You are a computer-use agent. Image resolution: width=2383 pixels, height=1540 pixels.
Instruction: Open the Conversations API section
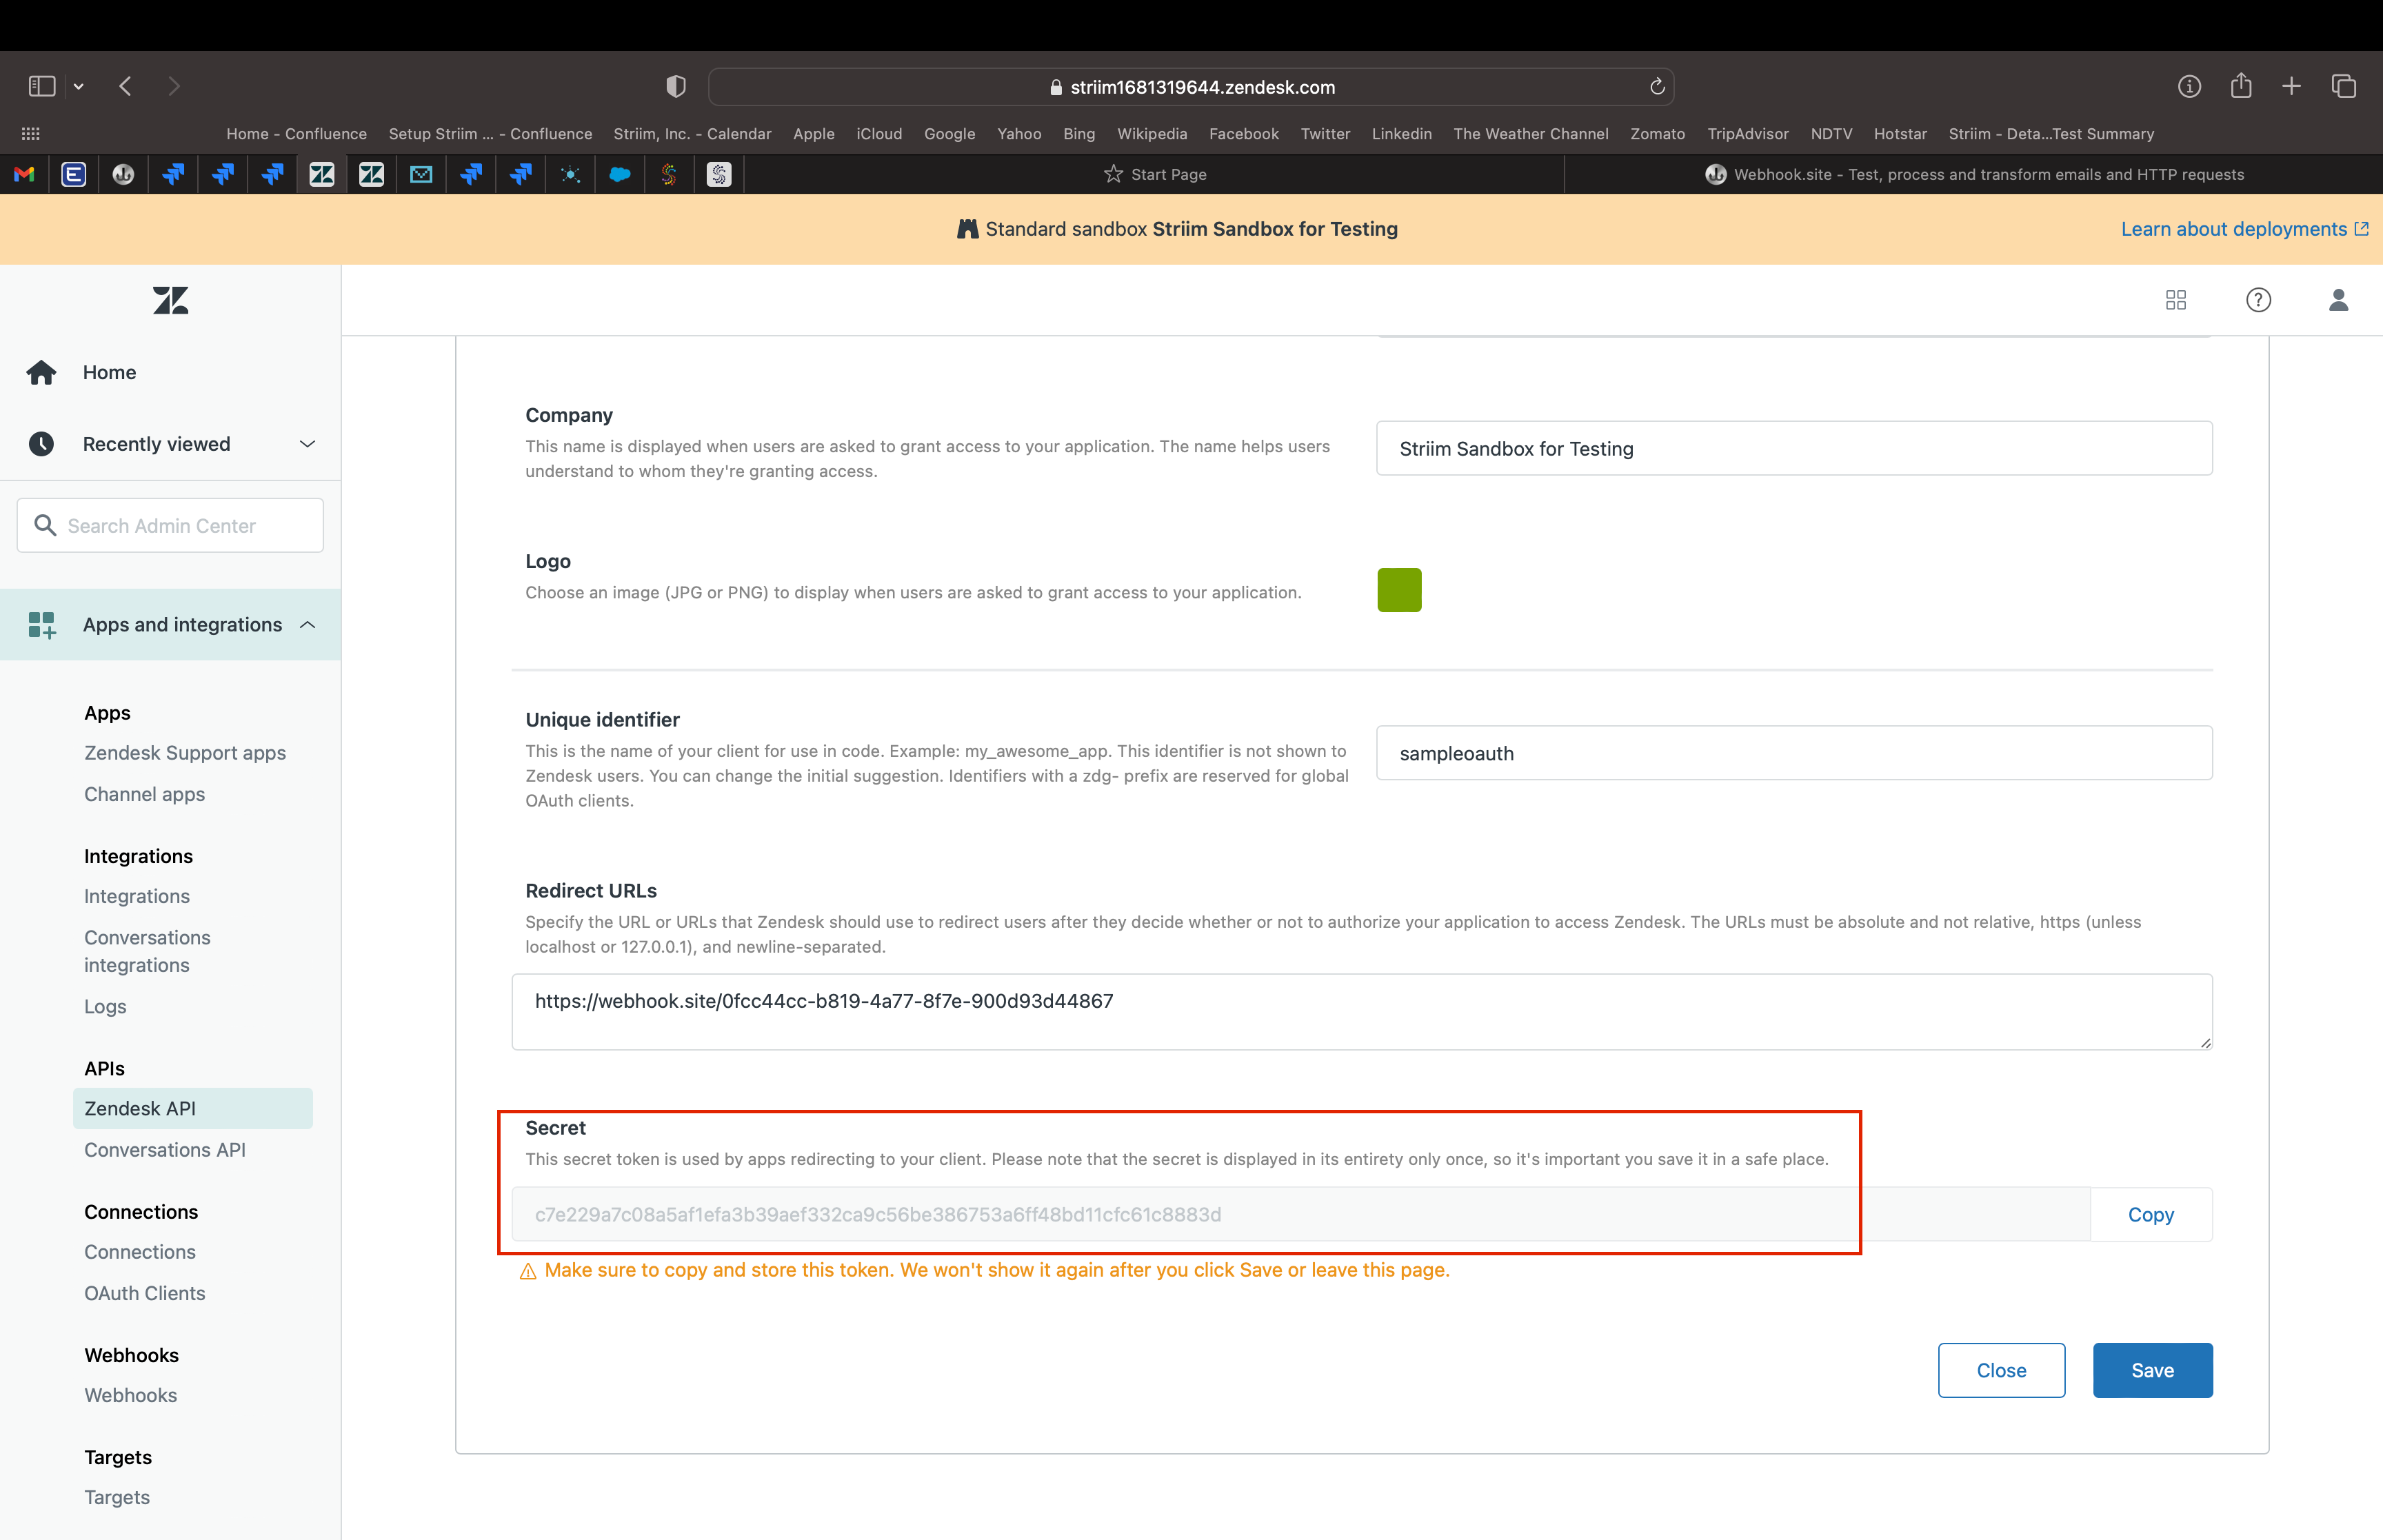(x=164, y=1149)
